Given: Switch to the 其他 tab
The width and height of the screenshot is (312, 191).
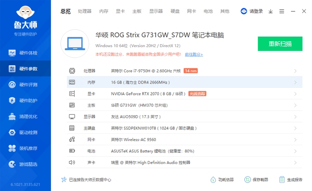Looking at the screenshot, I should click(225, 11).
